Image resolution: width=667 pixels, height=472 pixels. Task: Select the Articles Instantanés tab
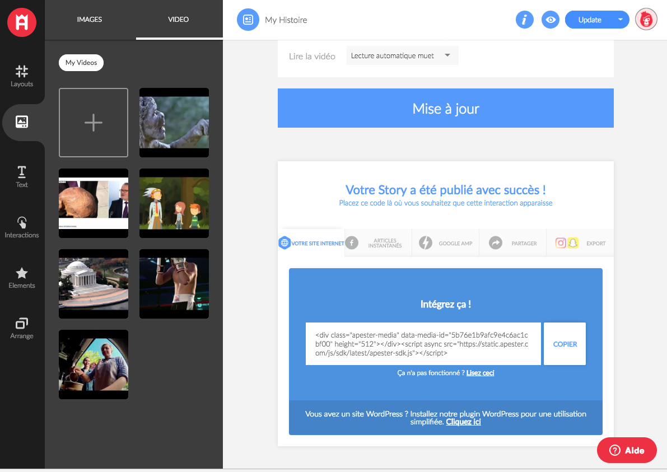(x=378, y=243)
